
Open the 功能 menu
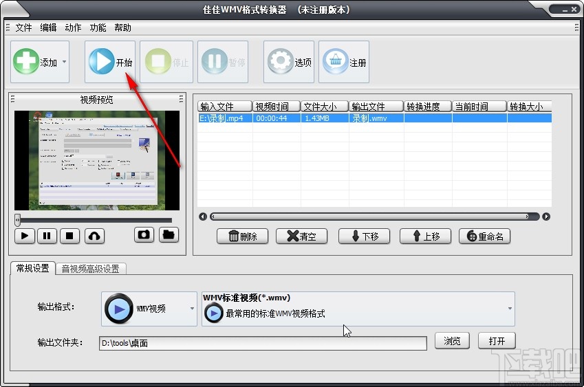98,27
